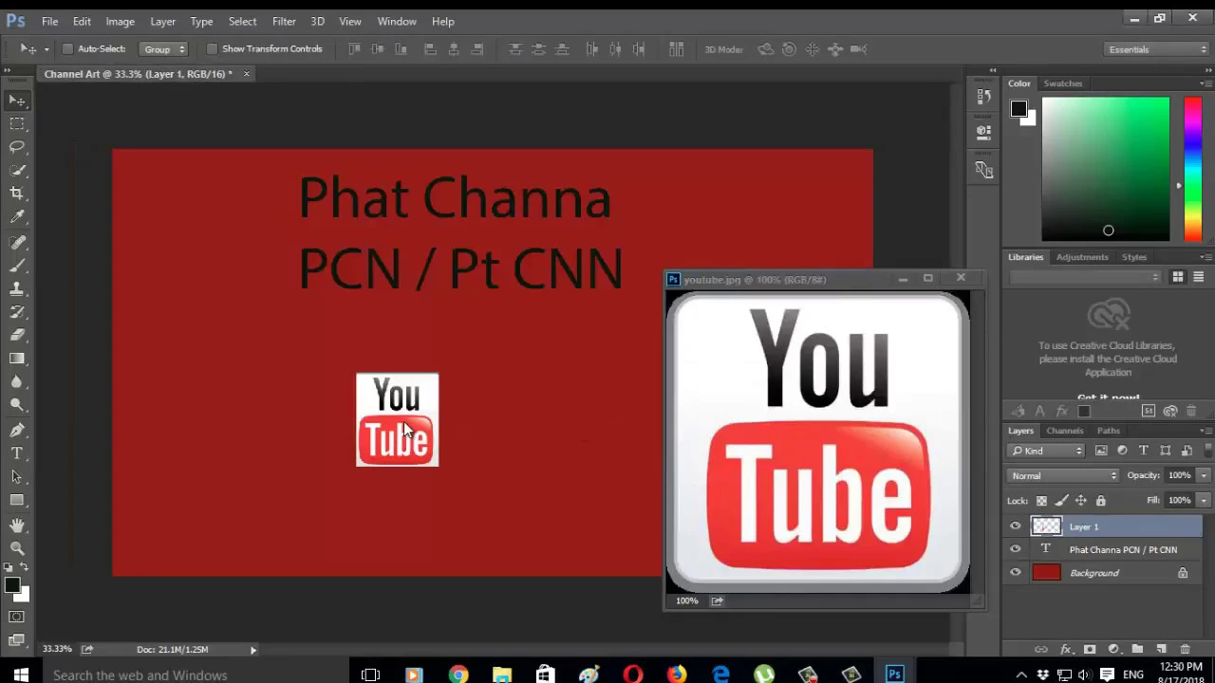Select the Horizontal Type tool
The height and width of the screenshot is (683, 1215).
(17, 453)
